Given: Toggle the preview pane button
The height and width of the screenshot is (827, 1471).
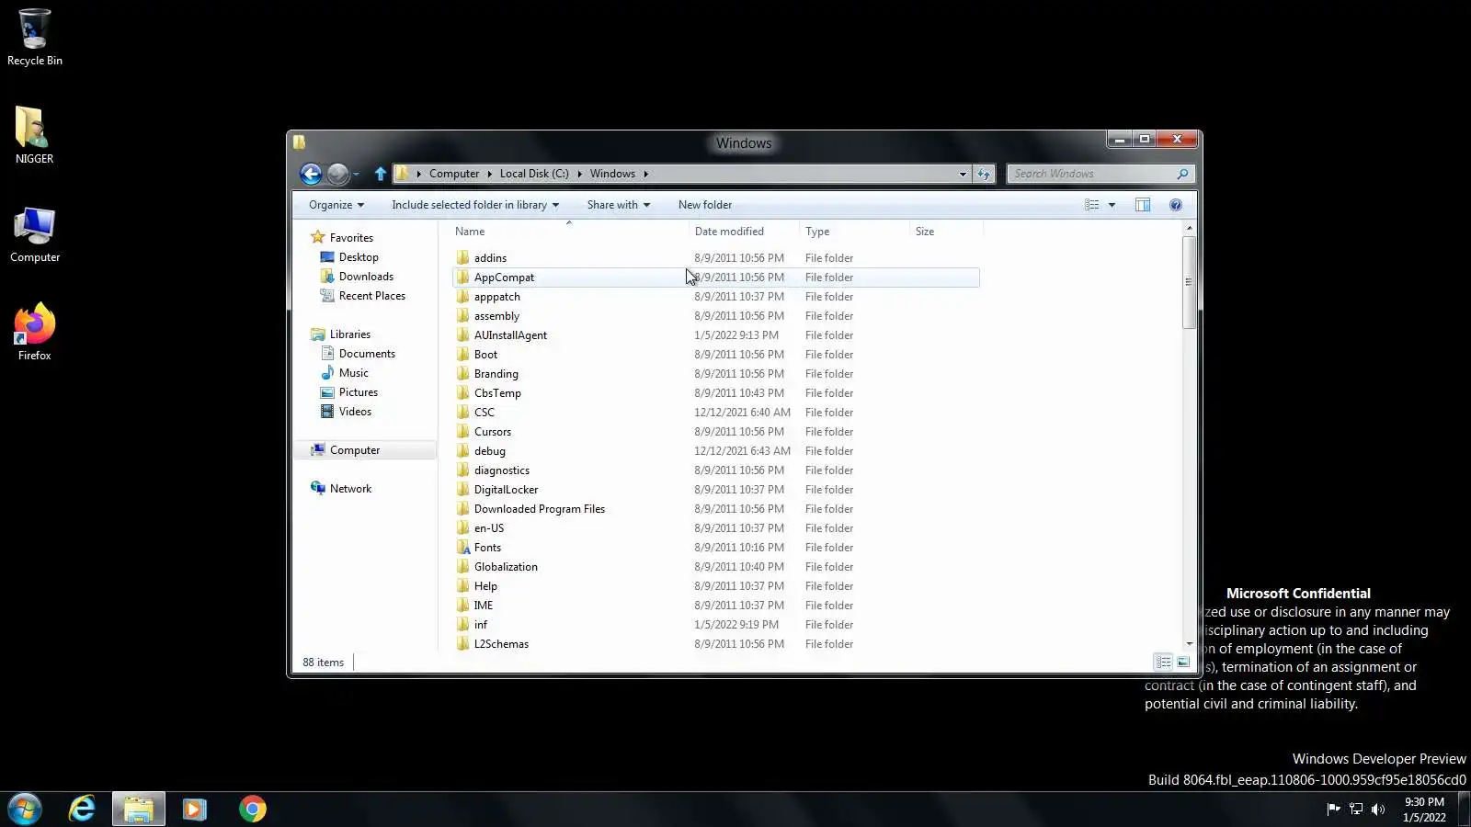Looking at the screenshot, I should click(1142, 205).
